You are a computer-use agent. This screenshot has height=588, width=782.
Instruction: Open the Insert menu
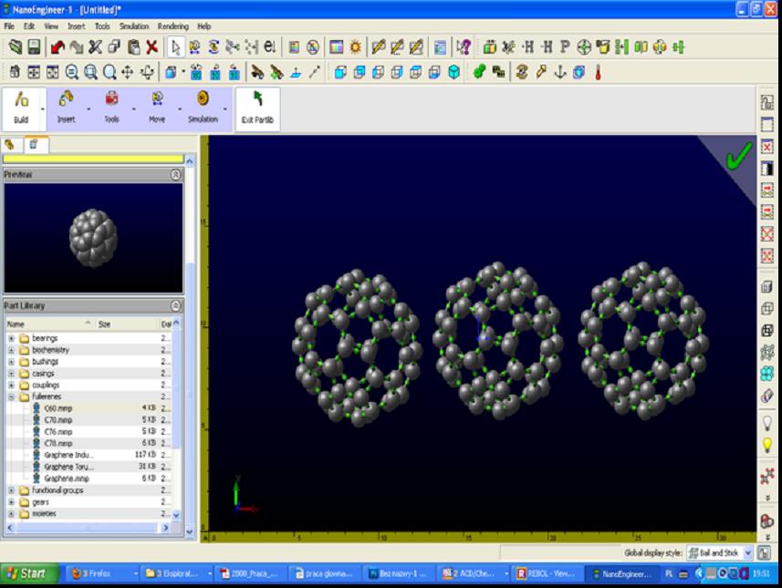[76, 26]
